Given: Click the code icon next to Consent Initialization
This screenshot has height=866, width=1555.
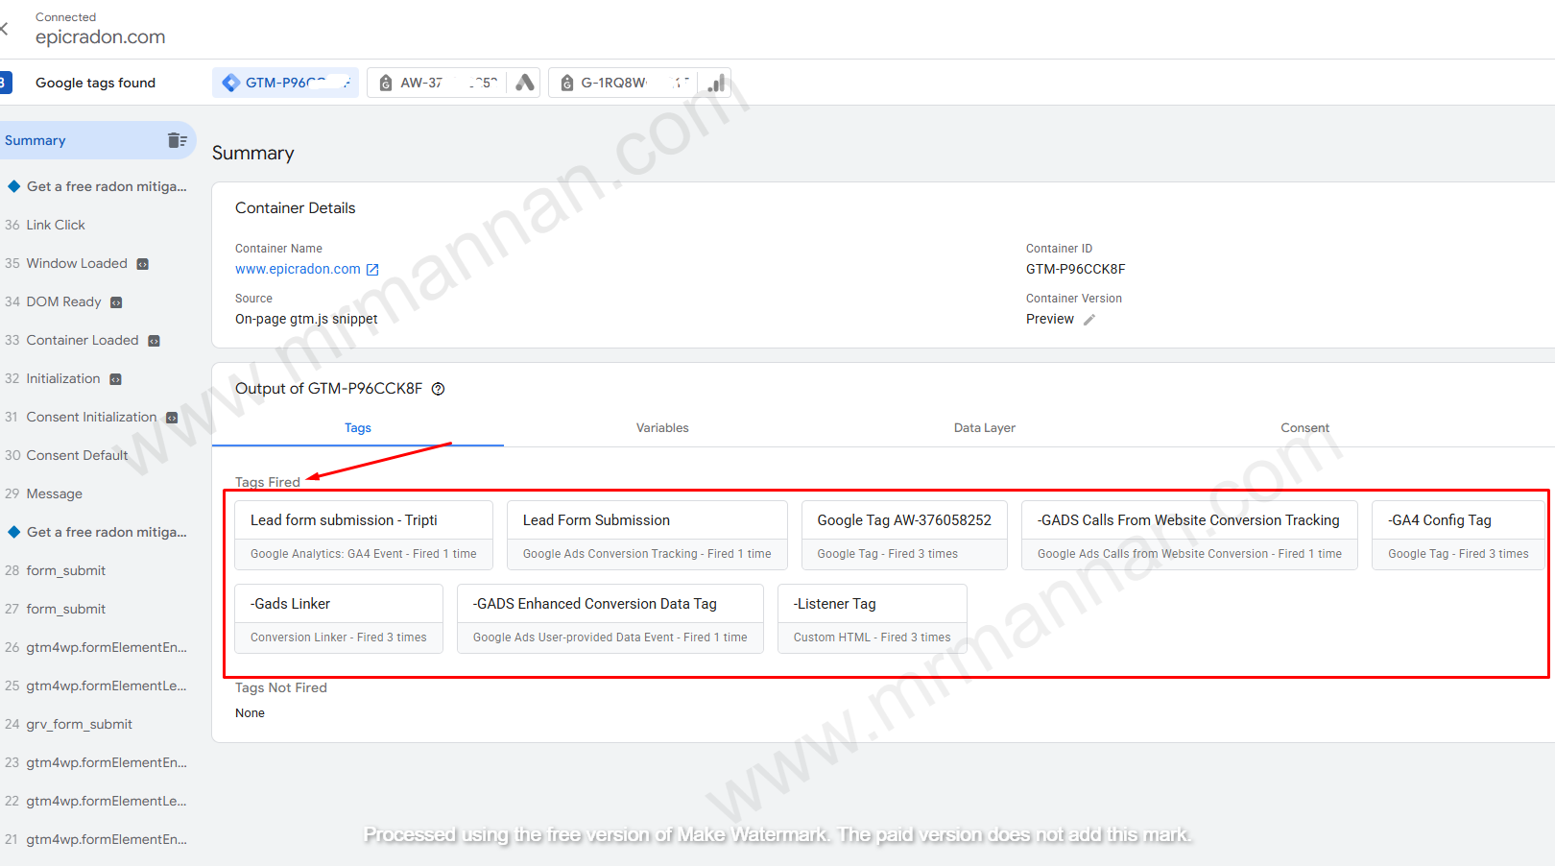Looking at the screenshot, I should point(172,418).
